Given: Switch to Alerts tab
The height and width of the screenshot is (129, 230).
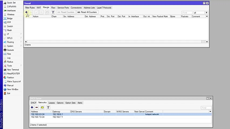Looking at the screenshot, I should click(x=80, y=103).
